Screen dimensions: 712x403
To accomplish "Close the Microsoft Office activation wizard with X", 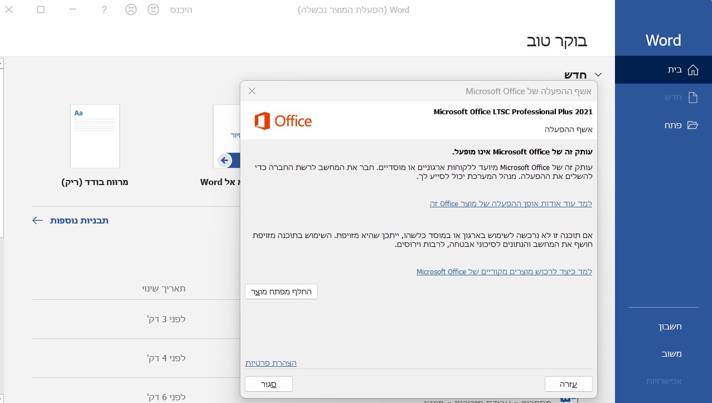I will point(252,91).
